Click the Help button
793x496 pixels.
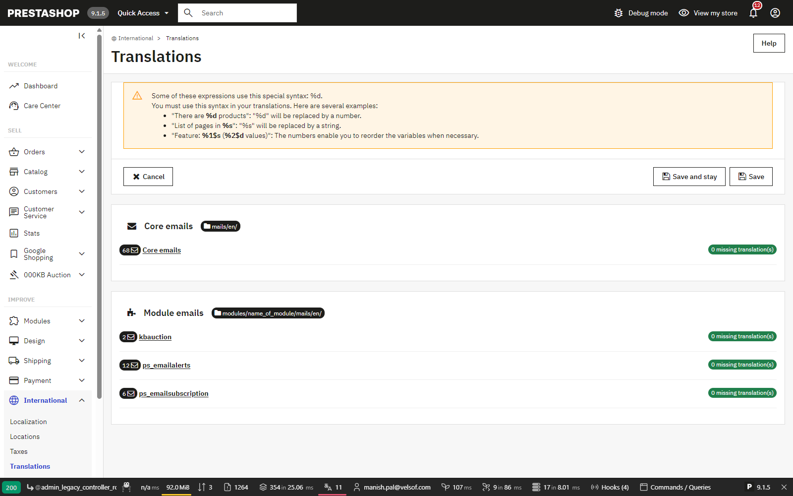click(x=769, y=43)
